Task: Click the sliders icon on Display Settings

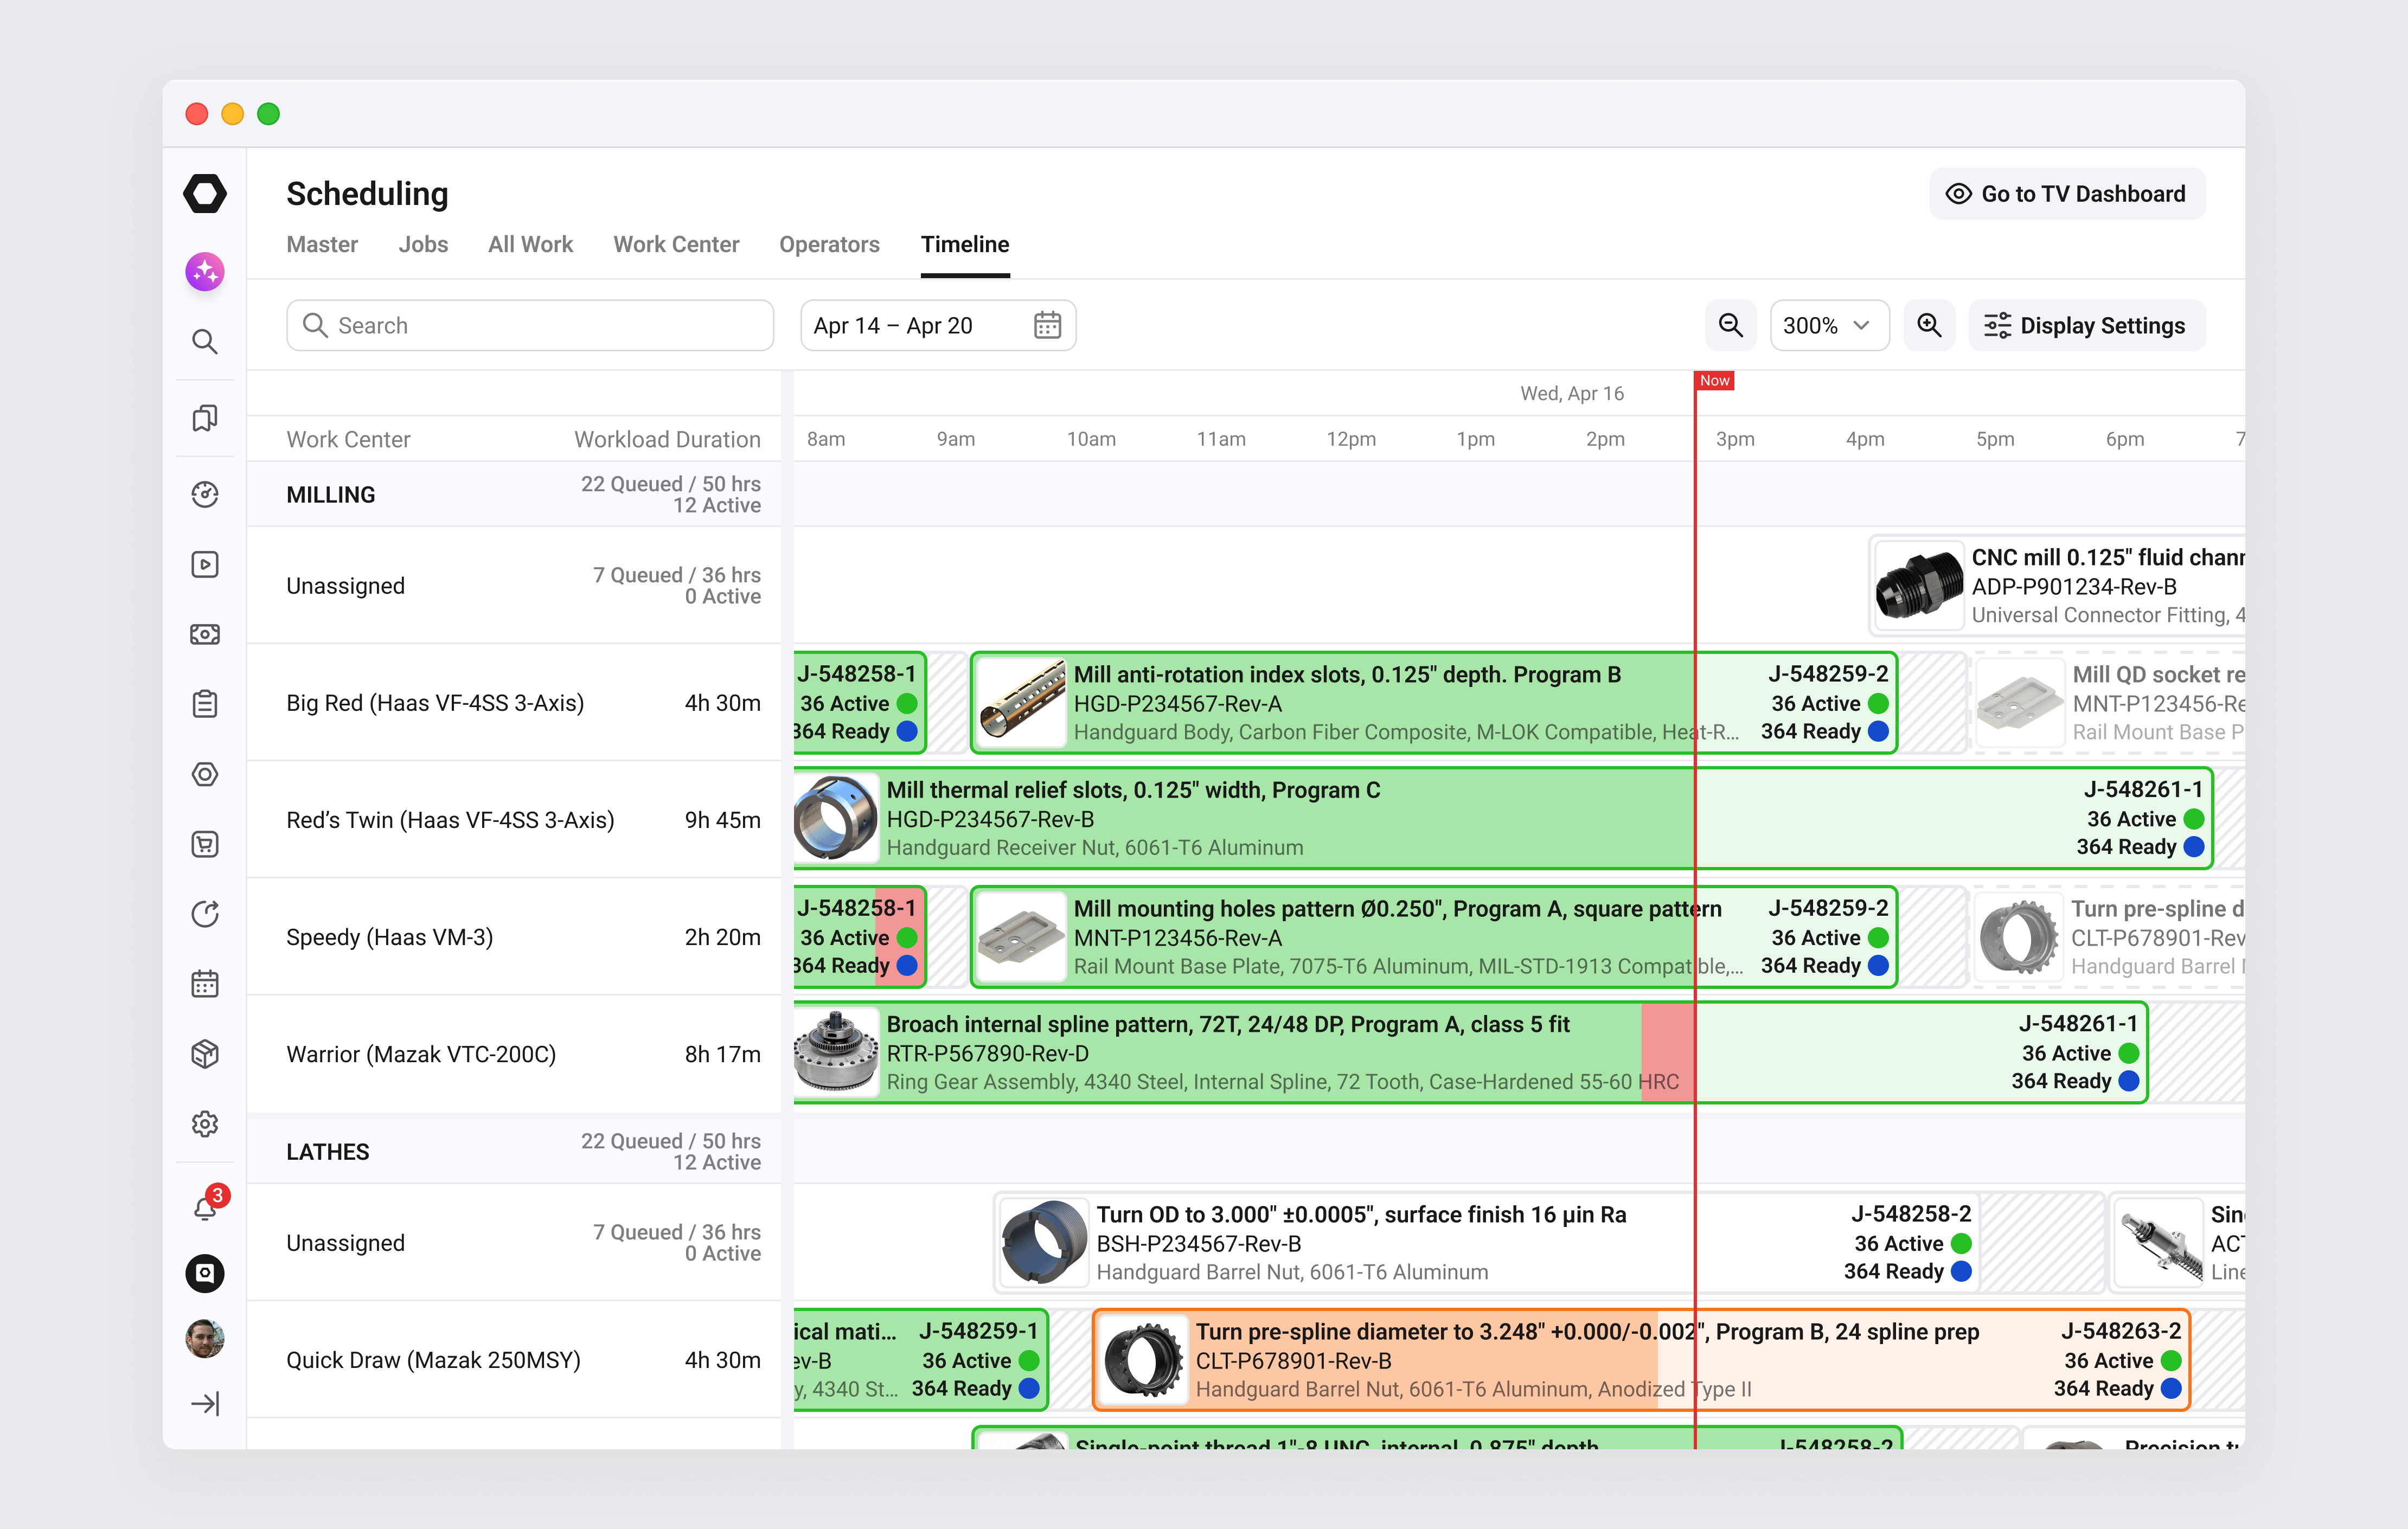Action: [1997, 325]
